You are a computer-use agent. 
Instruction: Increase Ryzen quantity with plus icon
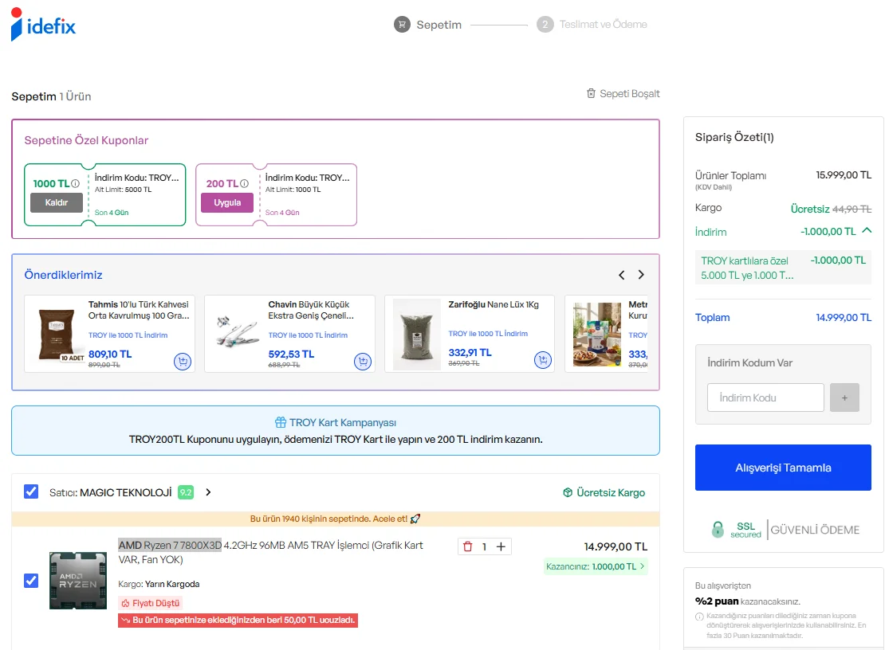[x=501, y=546]
